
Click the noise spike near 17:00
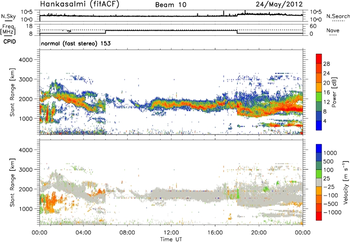(224, 13)
